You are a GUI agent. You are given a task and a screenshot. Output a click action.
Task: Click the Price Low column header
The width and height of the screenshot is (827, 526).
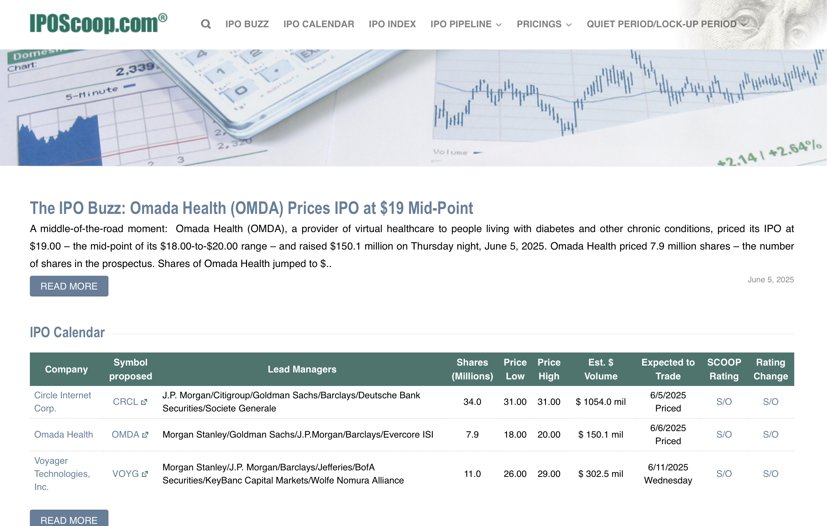coord(515,369)
